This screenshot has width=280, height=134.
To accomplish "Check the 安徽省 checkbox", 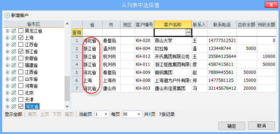I will click(21, 58).
